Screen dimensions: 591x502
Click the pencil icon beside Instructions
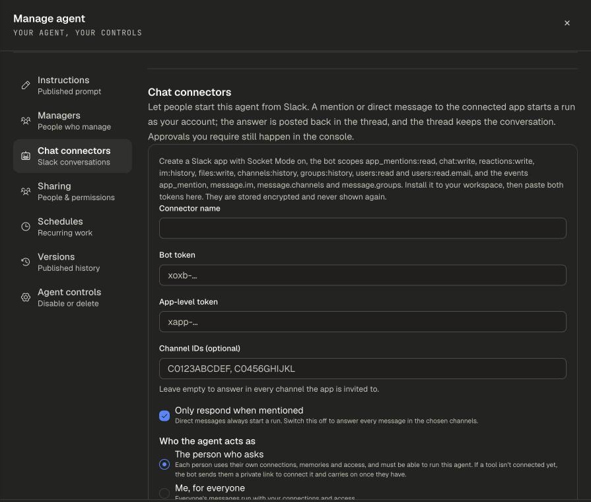click(x=26, y=85)
